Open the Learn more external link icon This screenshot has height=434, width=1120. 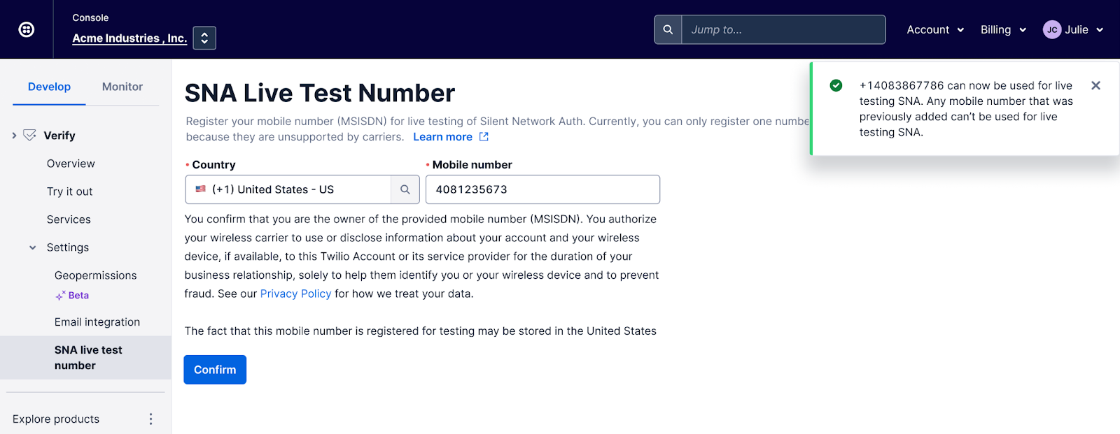(483, 137)
